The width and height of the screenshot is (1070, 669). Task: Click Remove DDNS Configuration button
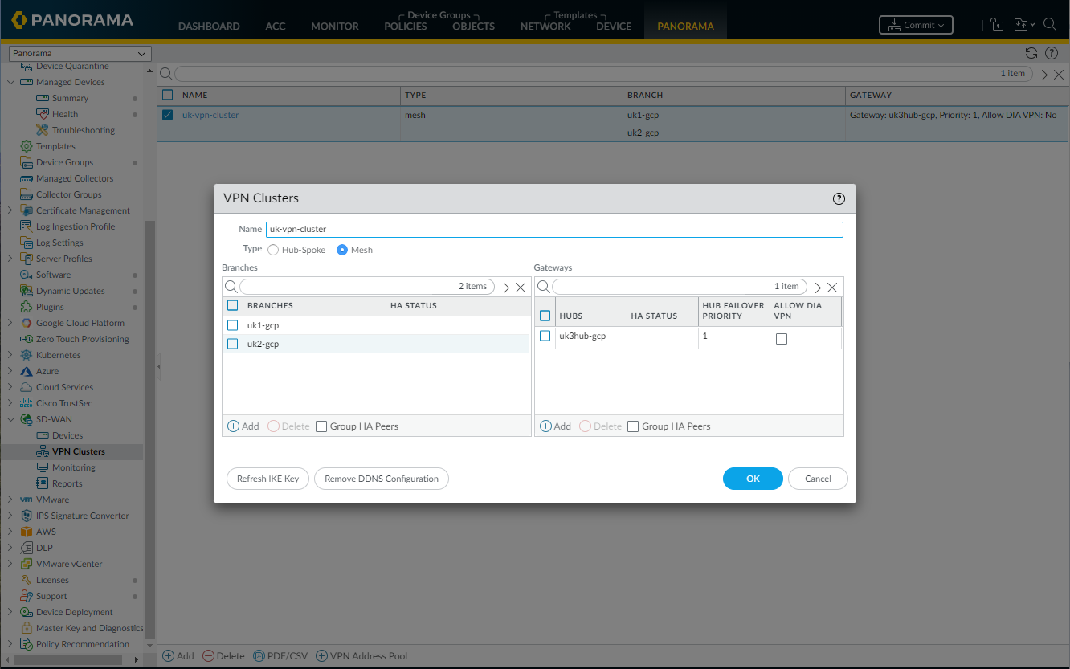tap(382, 479)
